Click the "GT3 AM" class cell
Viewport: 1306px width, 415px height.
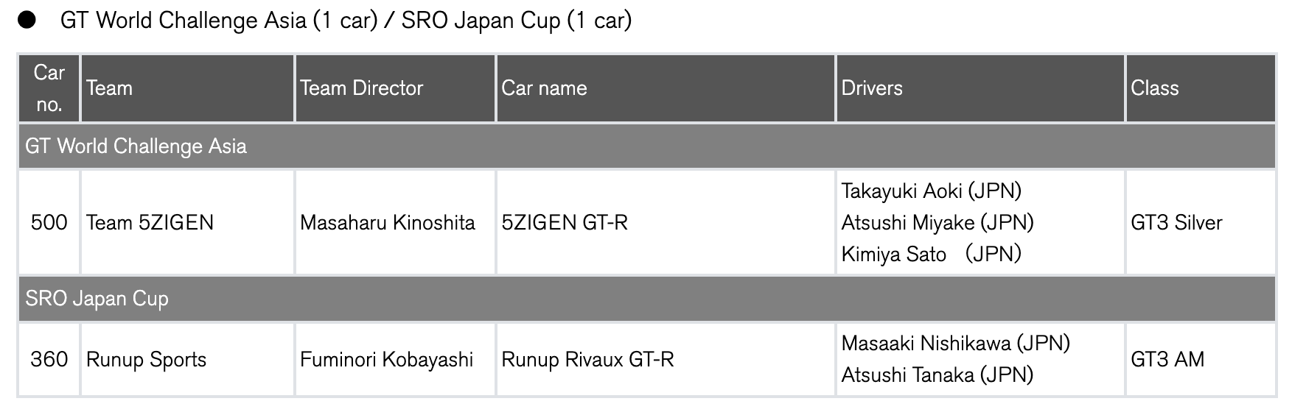(1167, 359)
